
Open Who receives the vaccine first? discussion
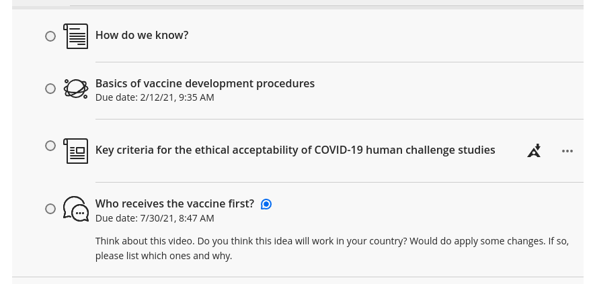[x=175, y=203]
